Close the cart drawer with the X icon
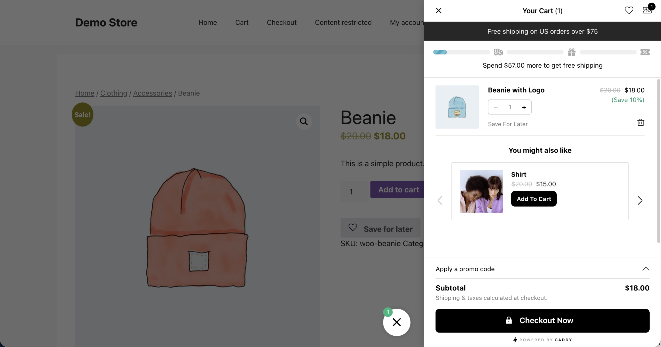This screenshot has height=347, width=661. coord(439,11)
